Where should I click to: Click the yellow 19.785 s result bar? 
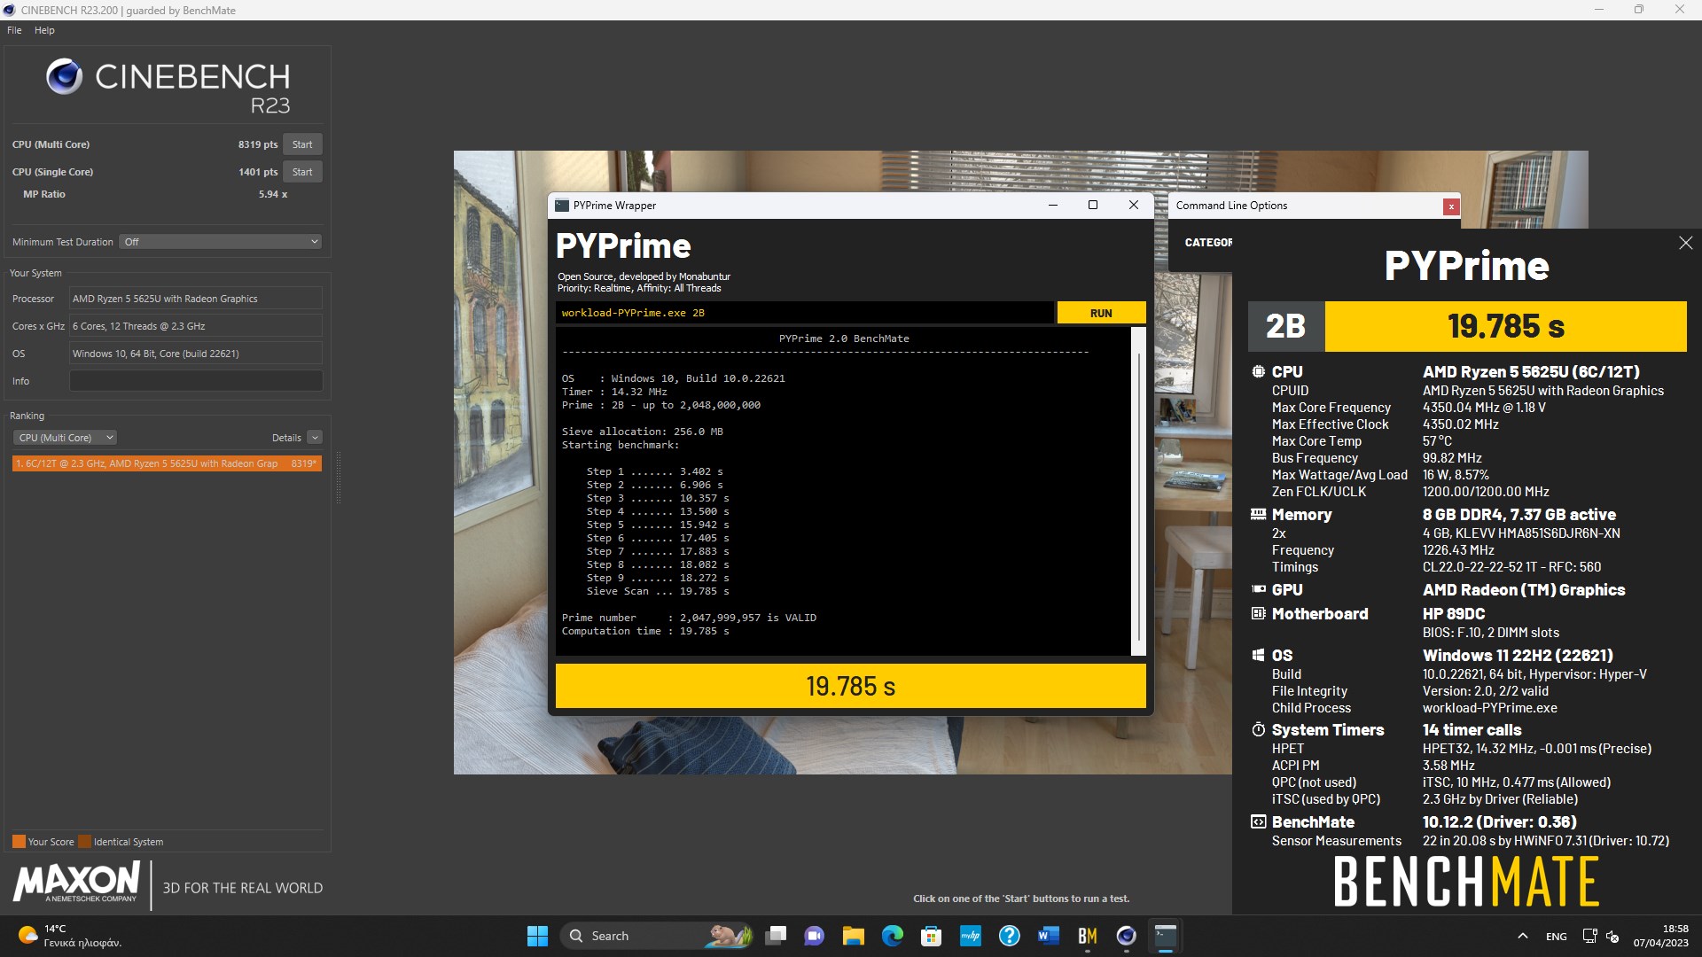click(x=850, y=686)
